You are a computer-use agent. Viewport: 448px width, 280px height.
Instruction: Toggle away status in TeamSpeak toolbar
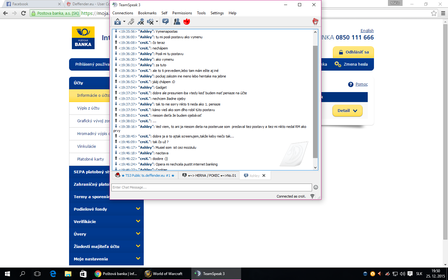point(118,21)
